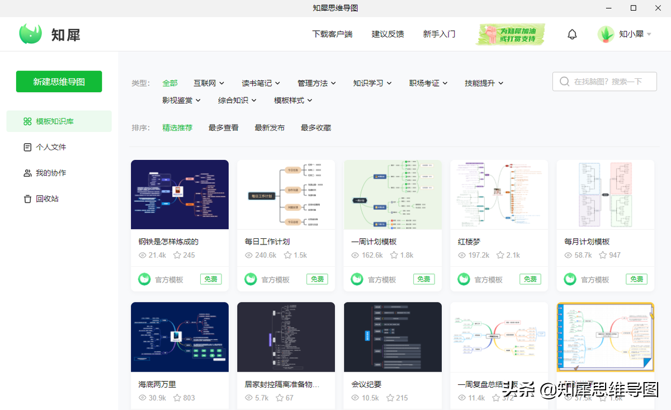Viewport: 671px width, 410px height.
Task: Click the 模板知识库 grid icon
Action: [27, 121]
